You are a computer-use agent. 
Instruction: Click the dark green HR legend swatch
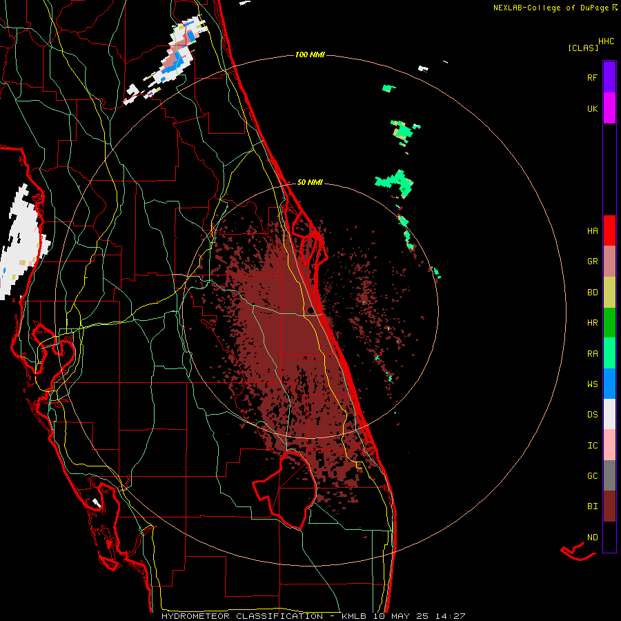click(609, 323)
